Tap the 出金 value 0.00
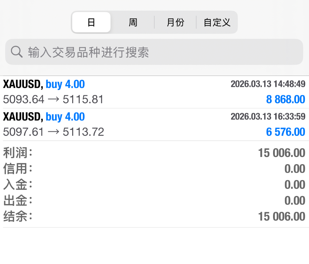The width and height of the screenshot is (309, 264). point(295,201)
